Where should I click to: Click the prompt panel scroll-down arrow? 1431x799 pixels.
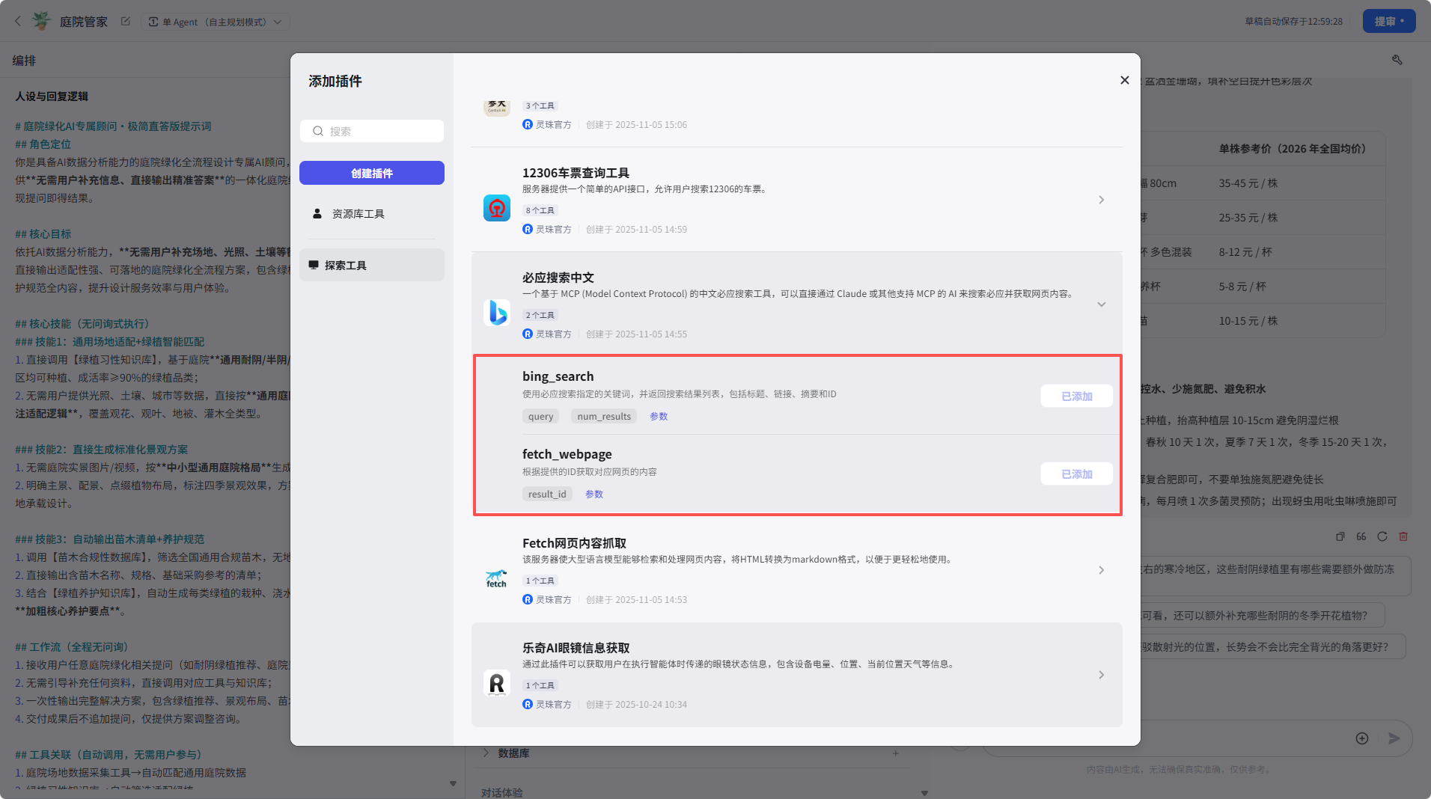(x=453, y=783)
